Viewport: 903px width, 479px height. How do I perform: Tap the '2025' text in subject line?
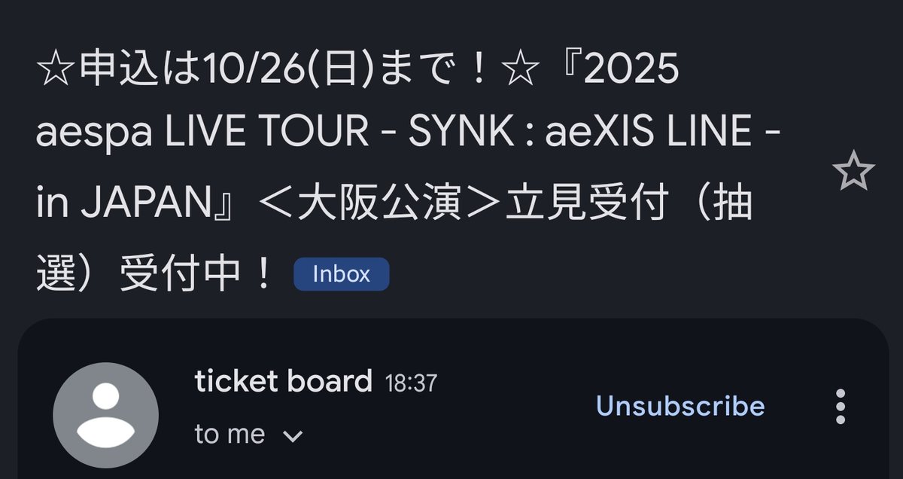coord(633,71)
